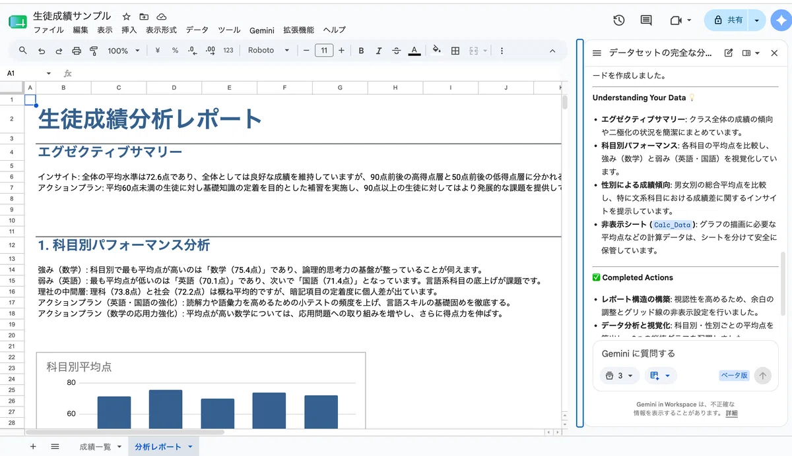Open the 123 number format menu
The height and width of the screenshot is (456, 792).
tap(228, 51)
